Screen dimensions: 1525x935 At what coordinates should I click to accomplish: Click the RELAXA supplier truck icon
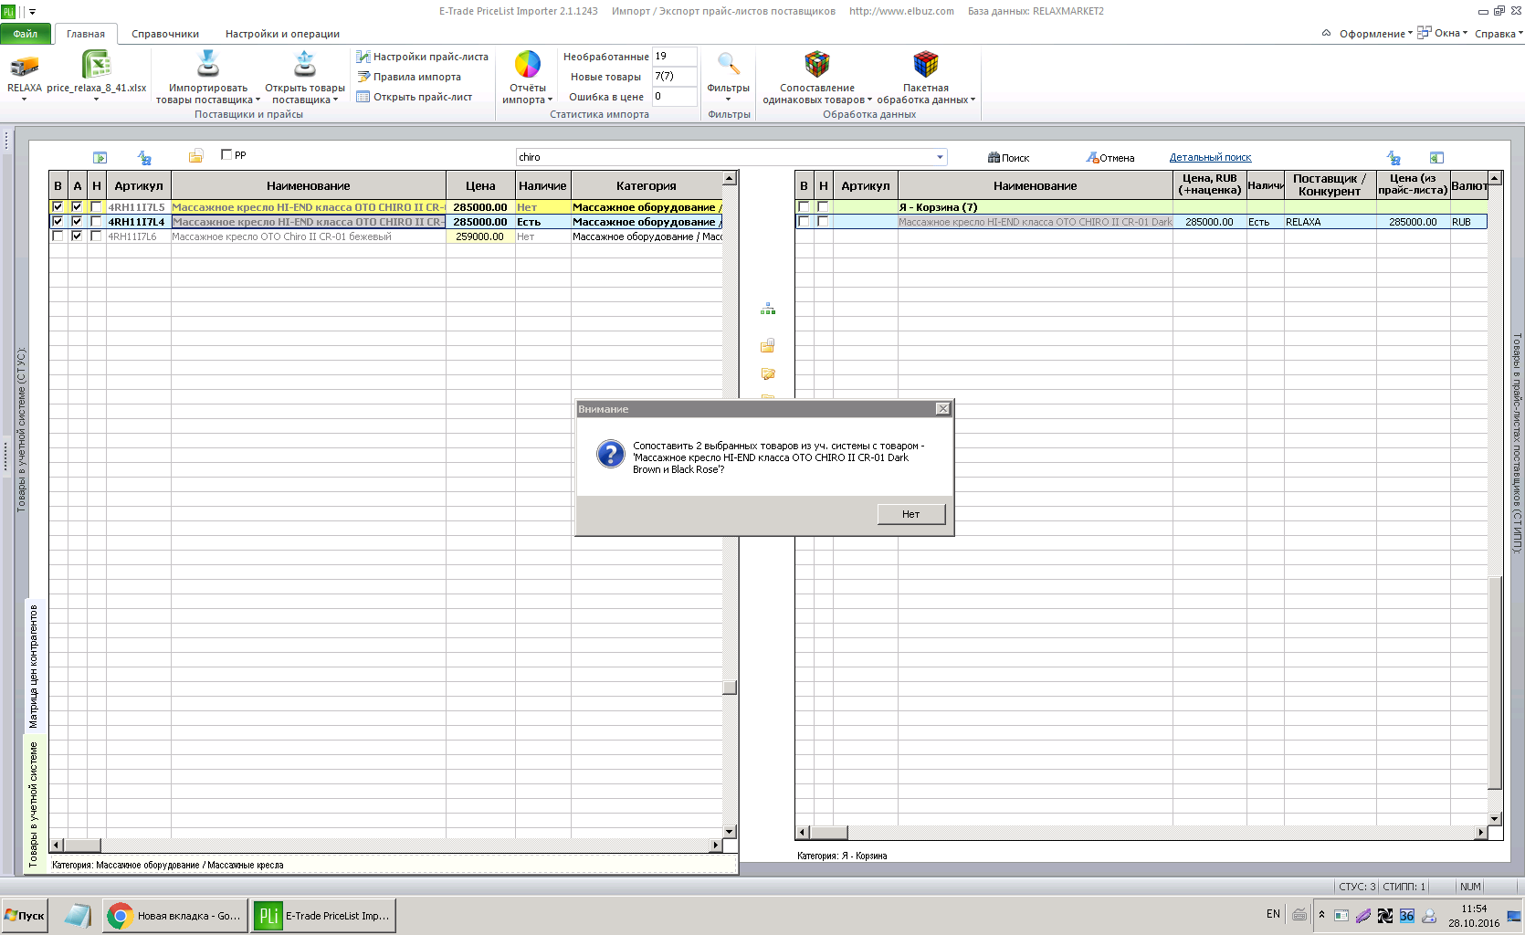coord(24,66)
